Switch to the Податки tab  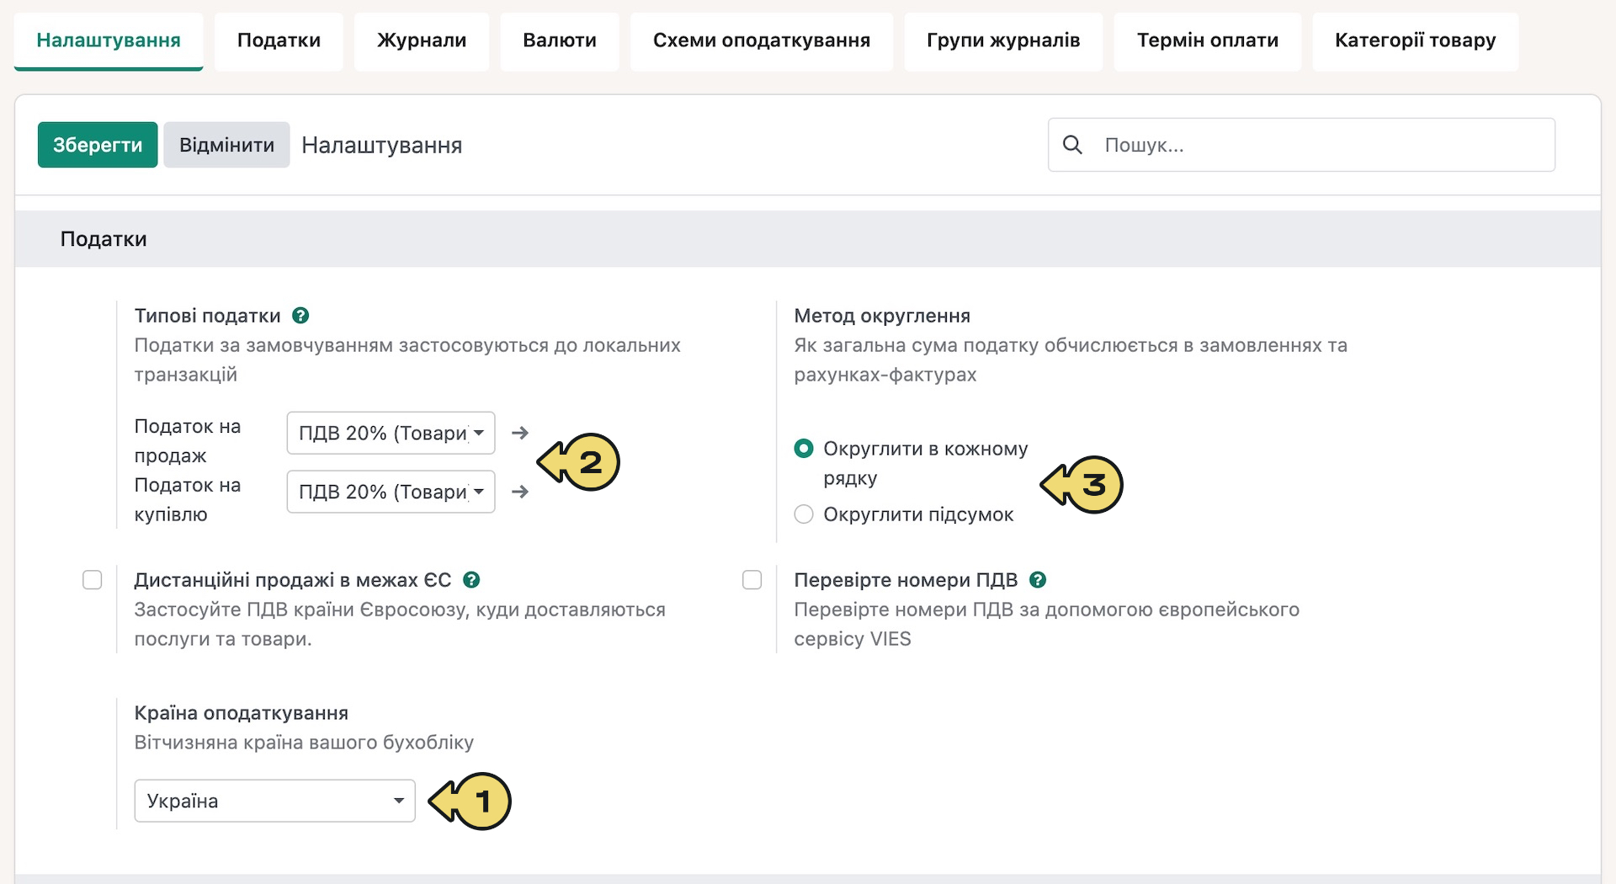click(279, 40)
